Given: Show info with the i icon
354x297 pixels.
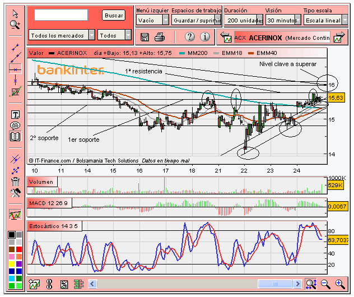Looking at the screenshot, I should coord(205,36).
